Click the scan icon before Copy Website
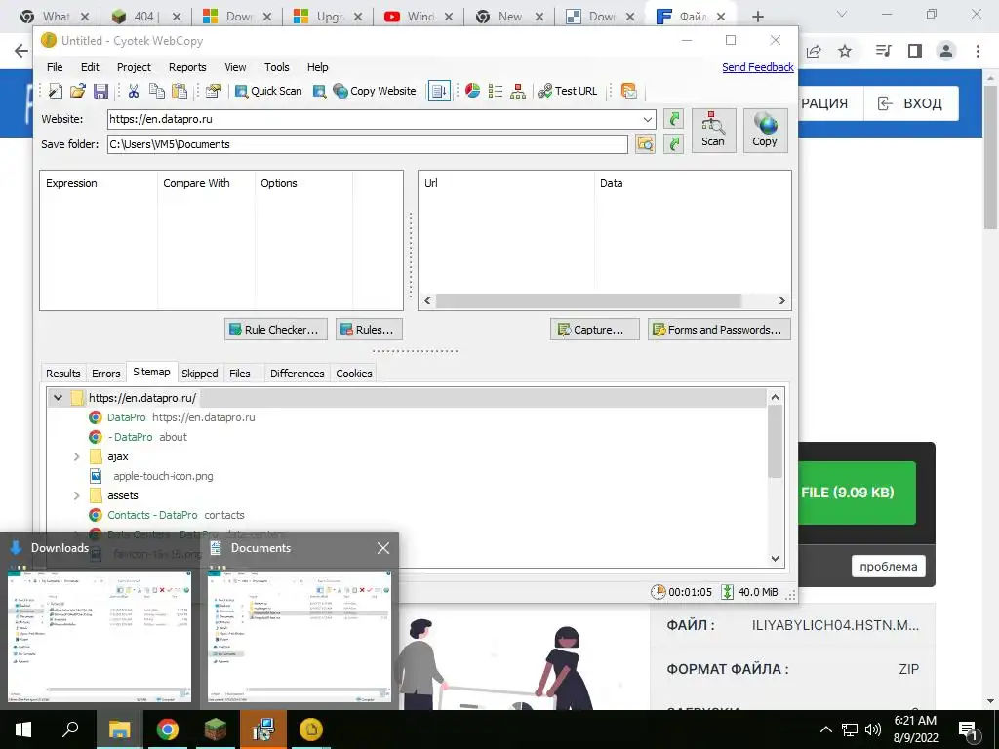Viewport: 999px width, 749px height. tap(320, 91)
